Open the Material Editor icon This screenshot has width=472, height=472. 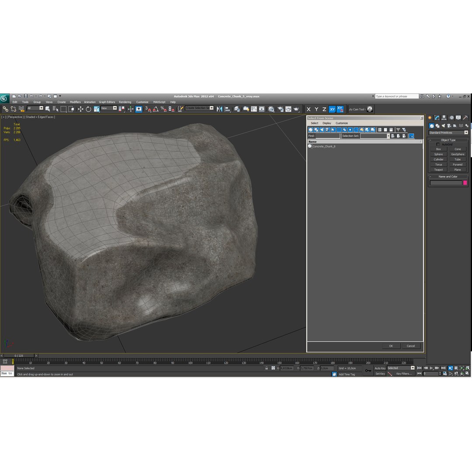click(271, 109)
